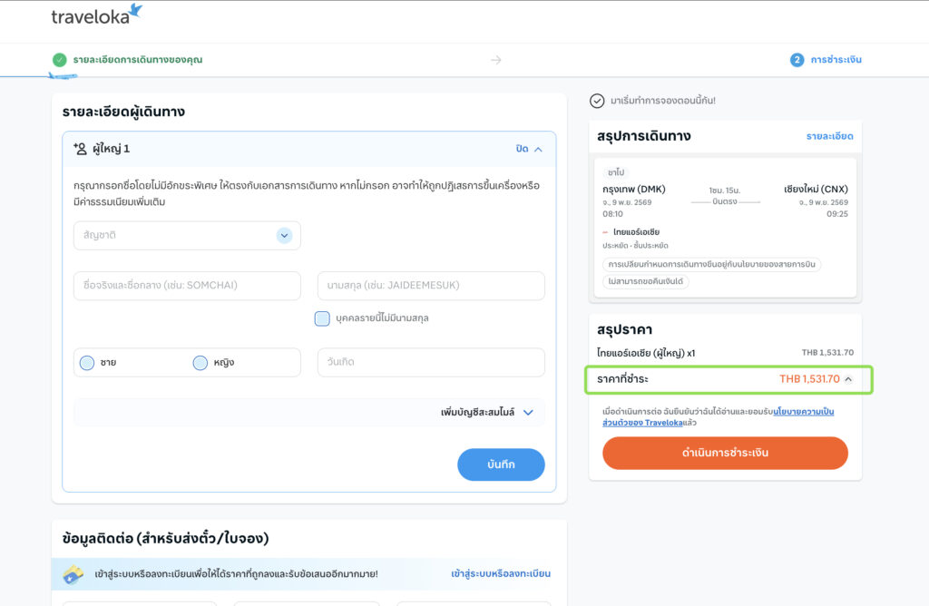The image size is (929, 606).
Task: Click the ไม่สามารถขอคืนเงินได้ tag
Action: (x=646, y=281)
